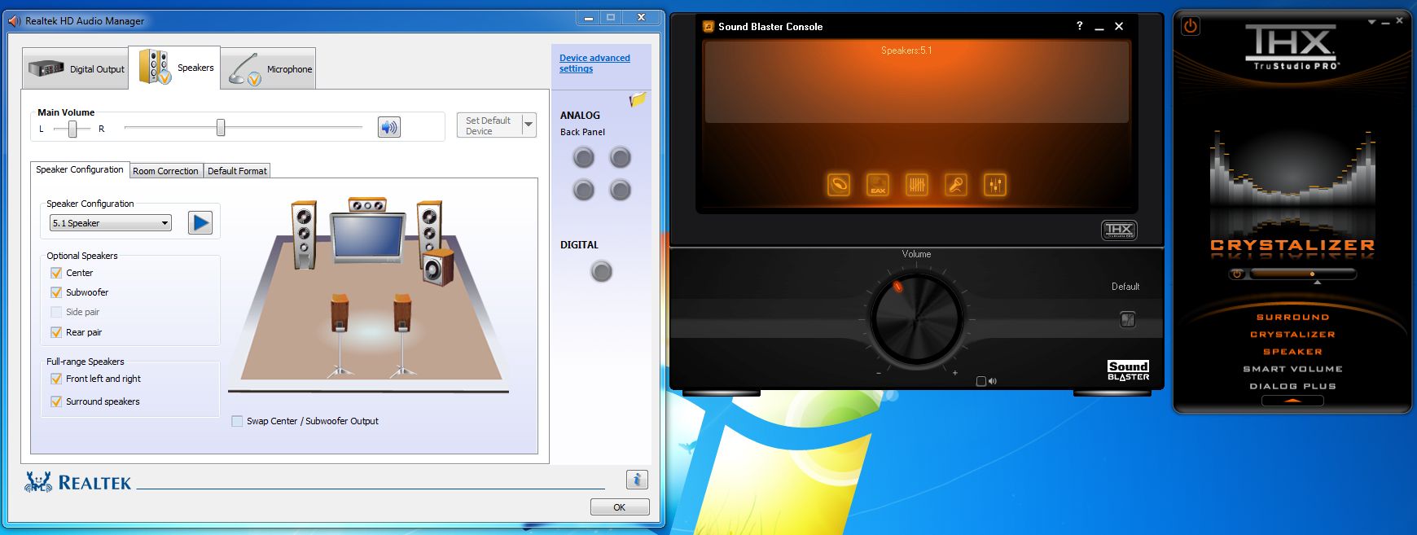
Task: Switch to the Speakers tab
Action: [175, 68]
